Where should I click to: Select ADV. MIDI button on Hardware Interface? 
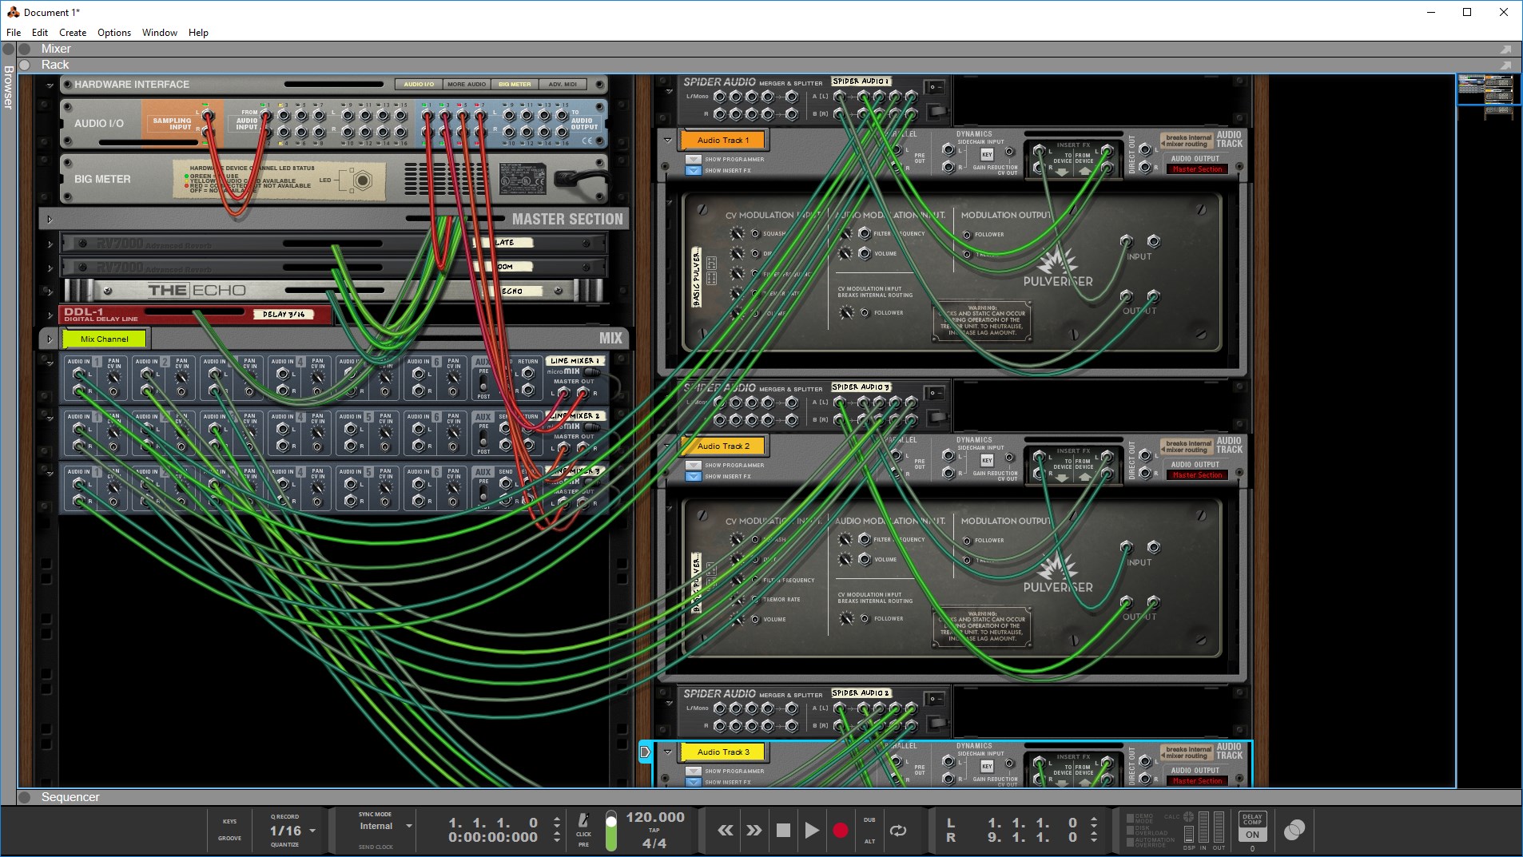(563, 84)
